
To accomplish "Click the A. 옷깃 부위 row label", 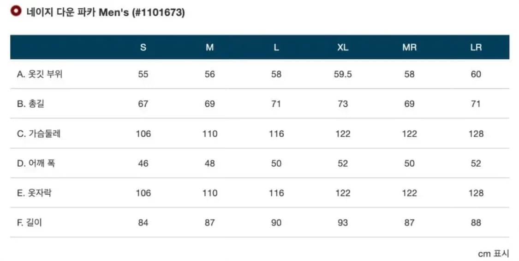I will [x=39, y=74].
